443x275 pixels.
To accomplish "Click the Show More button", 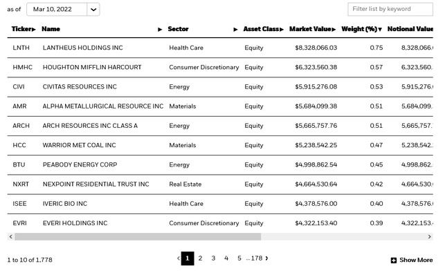I will click(x=412, y=260).
